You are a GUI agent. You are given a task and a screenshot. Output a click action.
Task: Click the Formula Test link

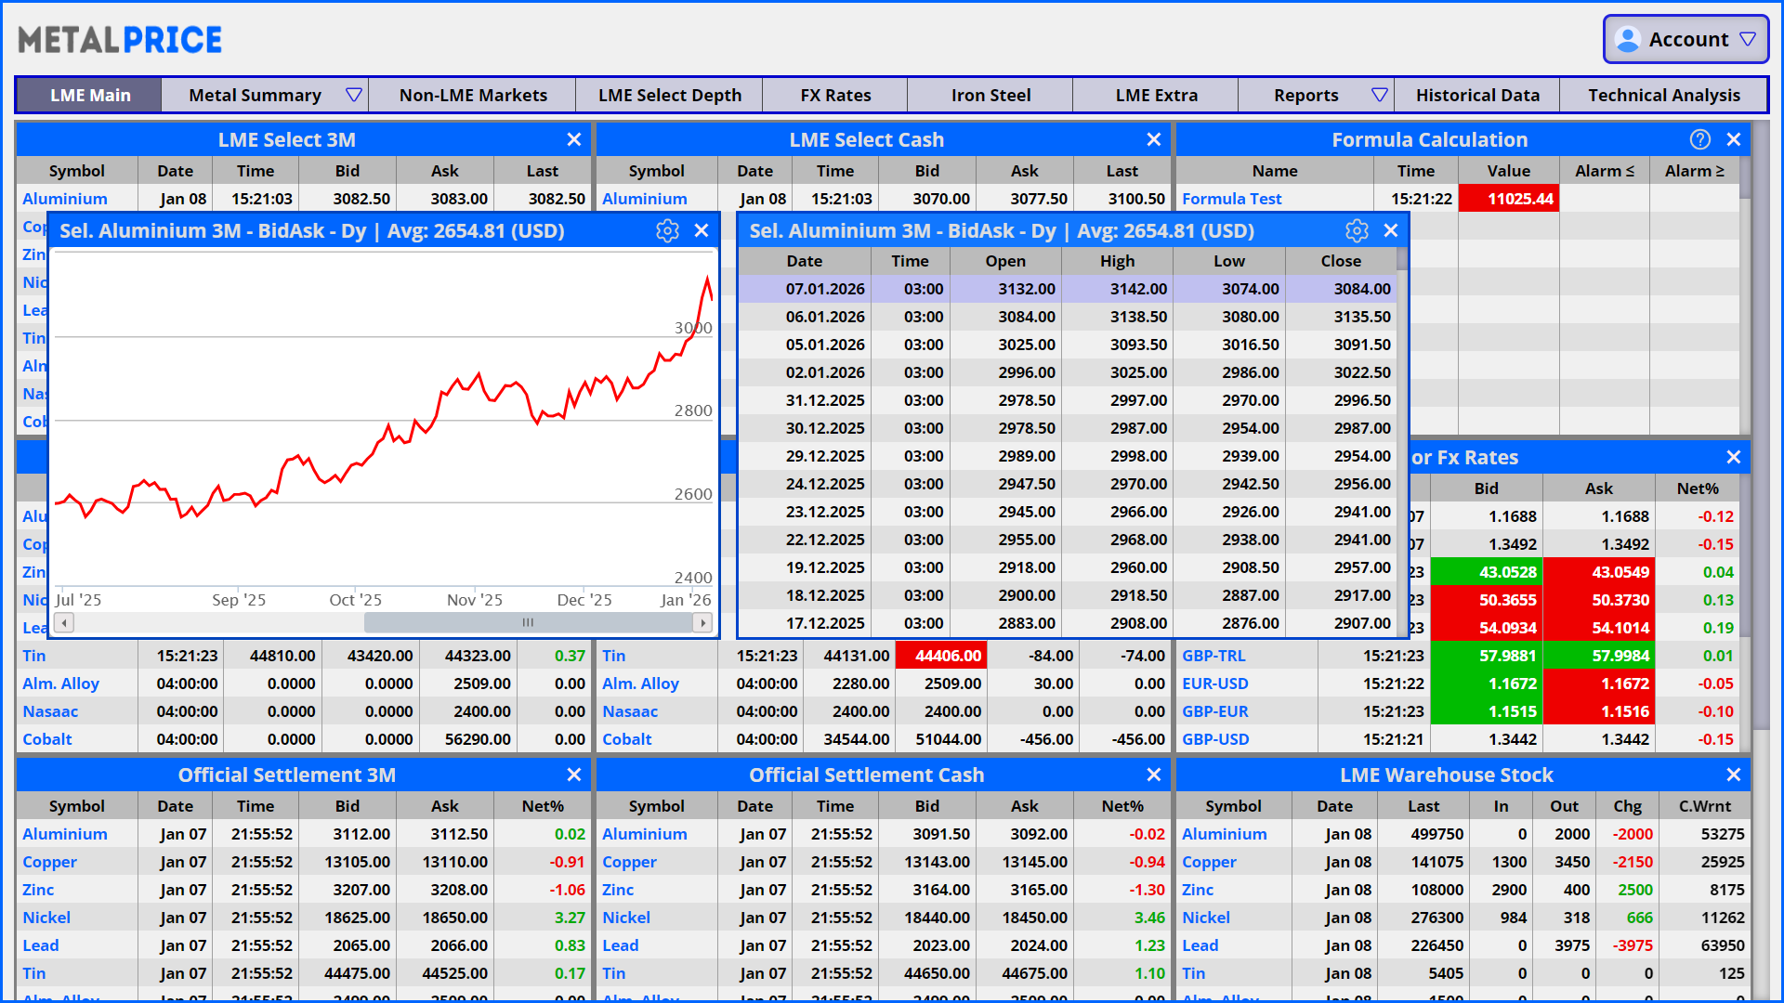pyautogui.click(x=1231, y=199)
